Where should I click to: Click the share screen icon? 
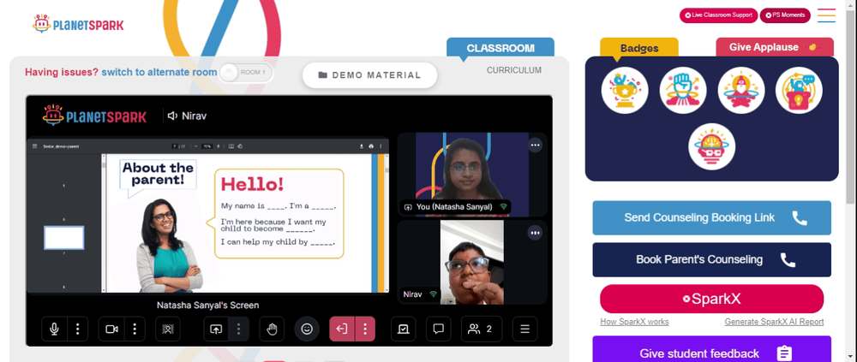tap(216, 329)
